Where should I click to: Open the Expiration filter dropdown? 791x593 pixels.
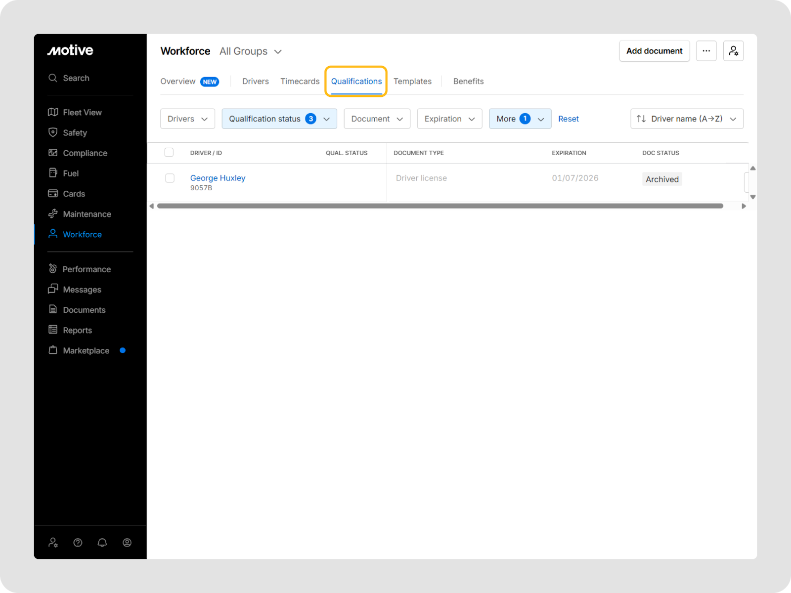click(x=449, y=119)
